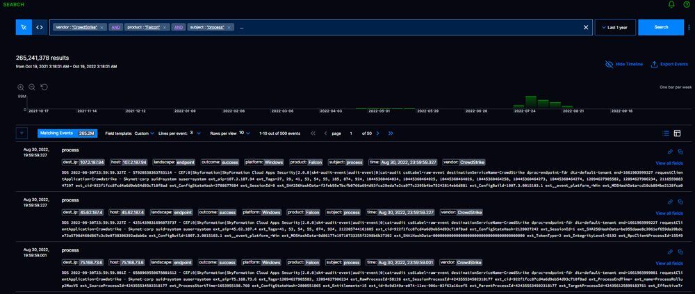This screenshot has width=695, height=294.
Task: View all fields of the 107.2.187.94 event
Action: (x=669, y=163)
